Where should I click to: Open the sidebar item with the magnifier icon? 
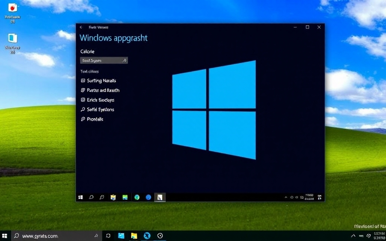(97, 110)
